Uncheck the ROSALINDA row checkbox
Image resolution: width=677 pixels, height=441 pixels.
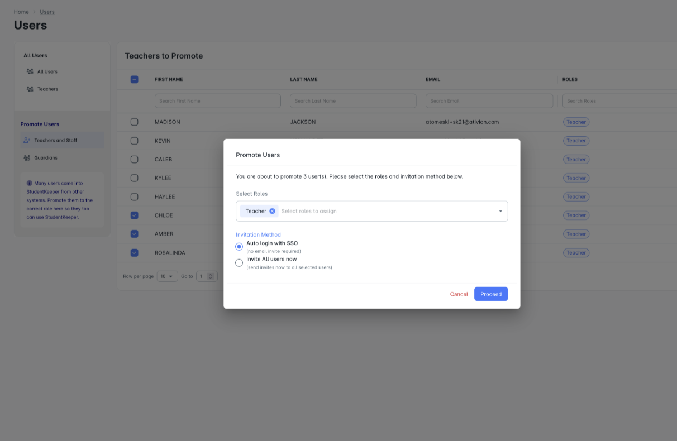click(x=134, y=252)
